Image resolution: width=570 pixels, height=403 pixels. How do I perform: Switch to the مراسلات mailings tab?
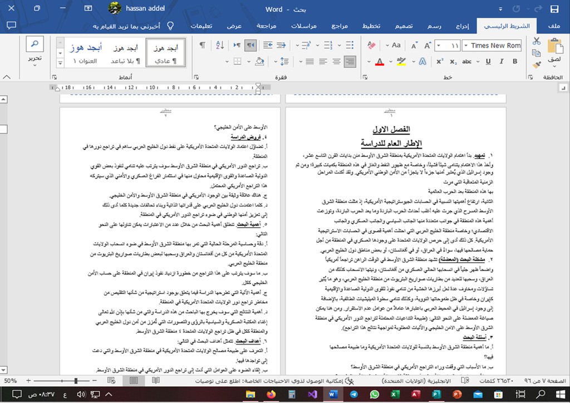[303, 26]
